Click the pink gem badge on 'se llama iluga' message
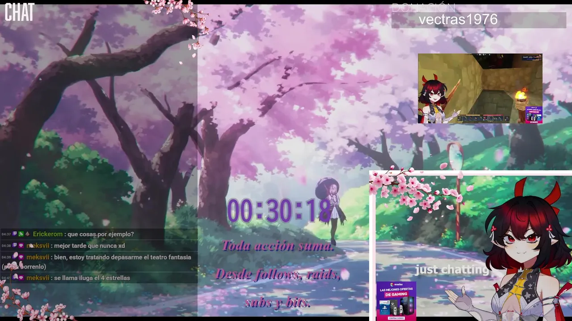 pyautogui.click(x=21, y=278)
